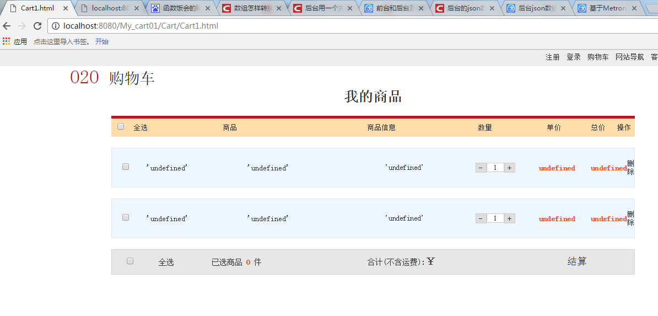Click the 总价 column header
658x316 pixels.
tap(598, 127)
